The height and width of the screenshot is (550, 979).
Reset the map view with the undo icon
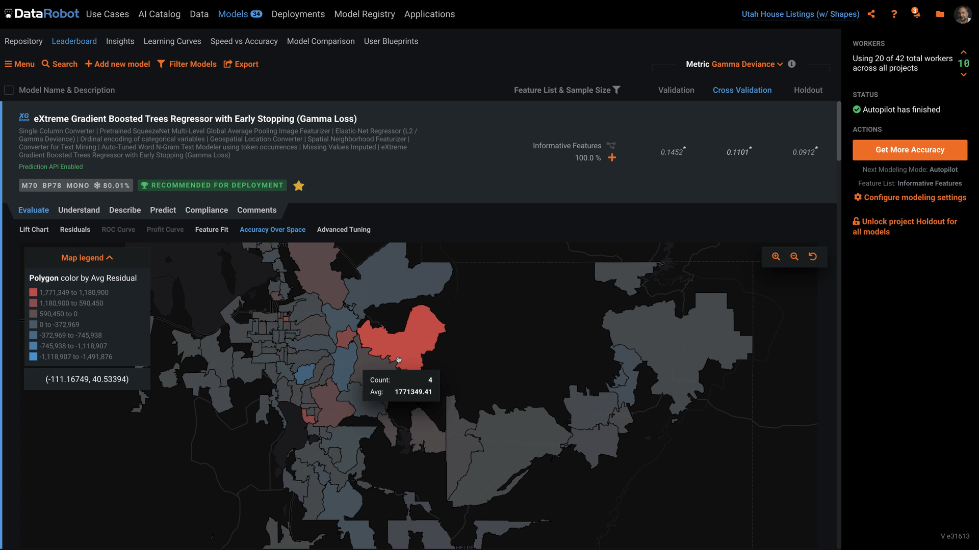813,257
